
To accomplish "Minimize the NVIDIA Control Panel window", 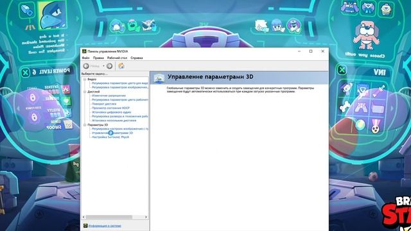I will point(299,51).
